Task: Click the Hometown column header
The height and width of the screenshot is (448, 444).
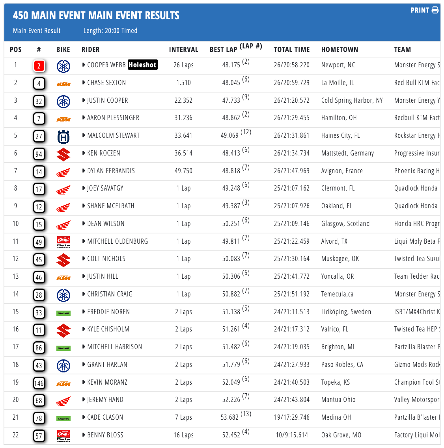Action: pyautogui.click(x=340, y=50)
